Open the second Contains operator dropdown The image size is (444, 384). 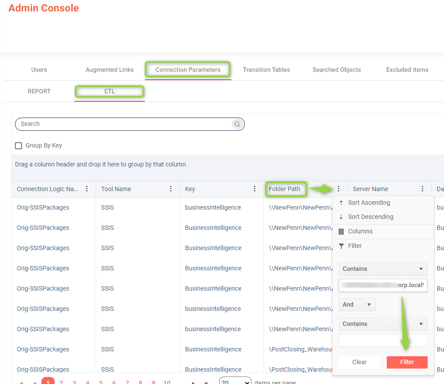[383, 324]
